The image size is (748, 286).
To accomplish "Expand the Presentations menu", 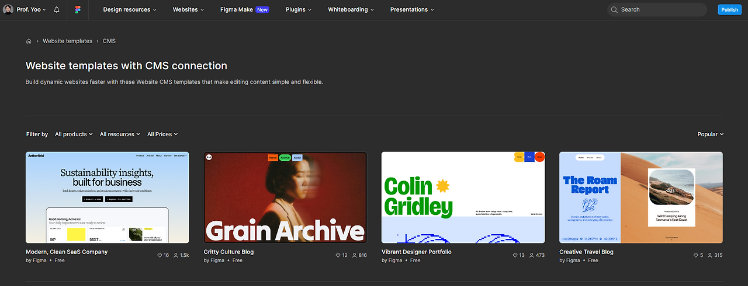I will coord(412,10).
